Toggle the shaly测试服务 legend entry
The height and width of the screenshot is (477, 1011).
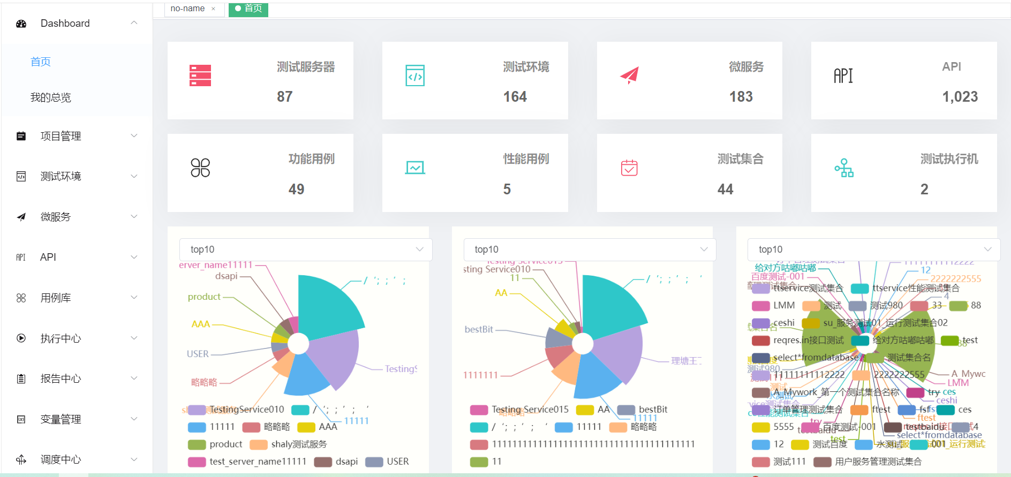(288, 444)
